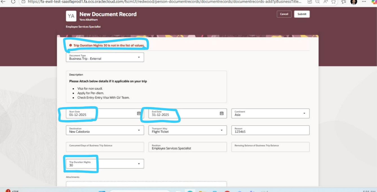Open the favorites list icon
377x192 pixels.
(x=343, y=2)
